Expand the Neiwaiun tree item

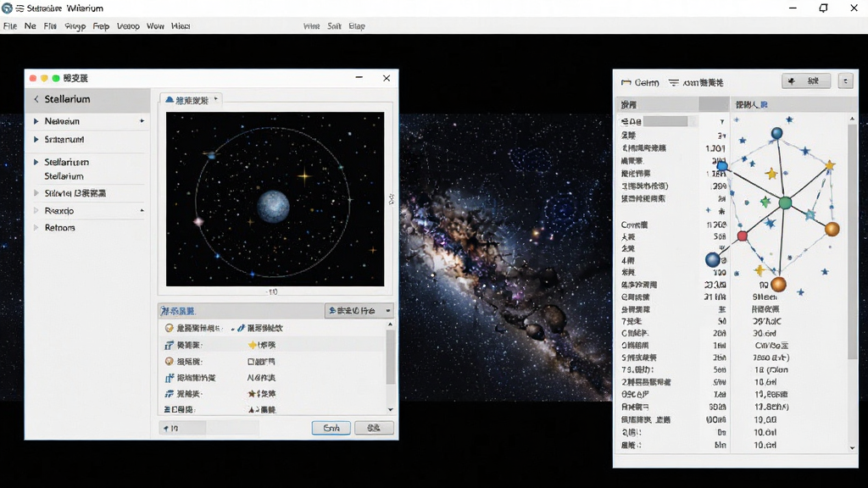point(36,121)
